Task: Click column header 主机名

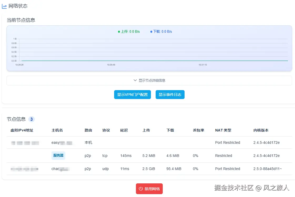Action: click(x=57, y=130)
